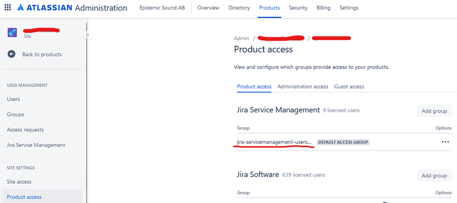Go to Users in the sidebar
The height and width of the screenshot is (203, 457).
click(x=13, y=99)
